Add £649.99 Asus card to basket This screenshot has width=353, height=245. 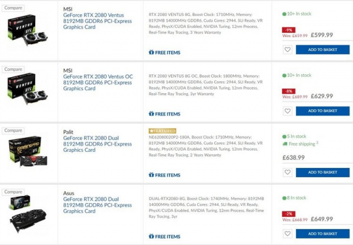(322, 234)
